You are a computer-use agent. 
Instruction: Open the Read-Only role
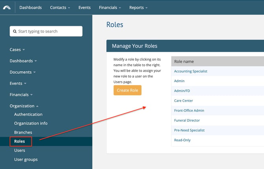[182, 140]
